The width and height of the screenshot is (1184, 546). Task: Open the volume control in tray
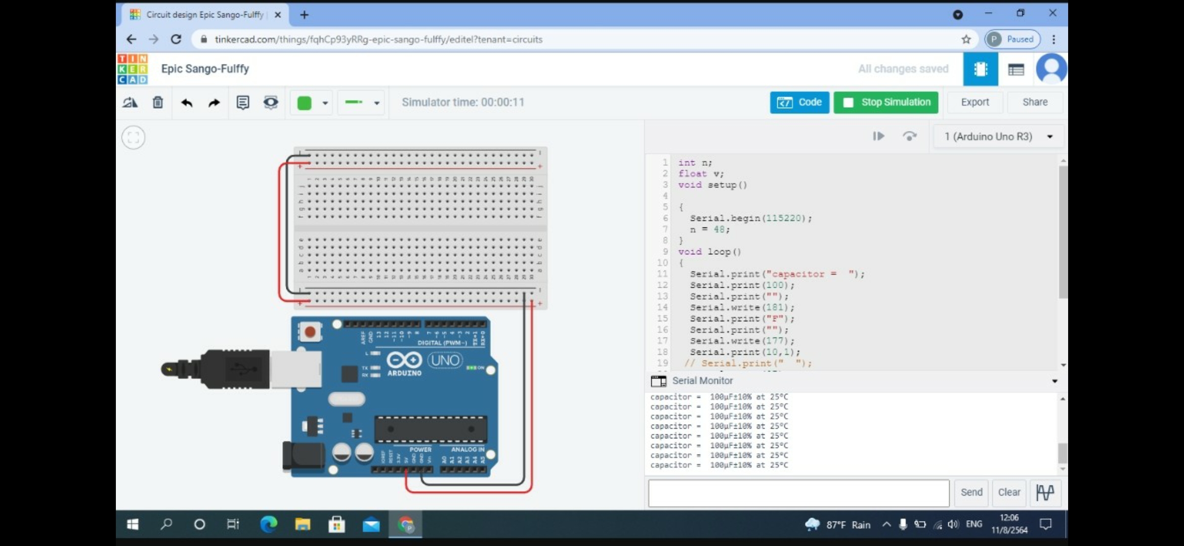click(x=953, y=524)
